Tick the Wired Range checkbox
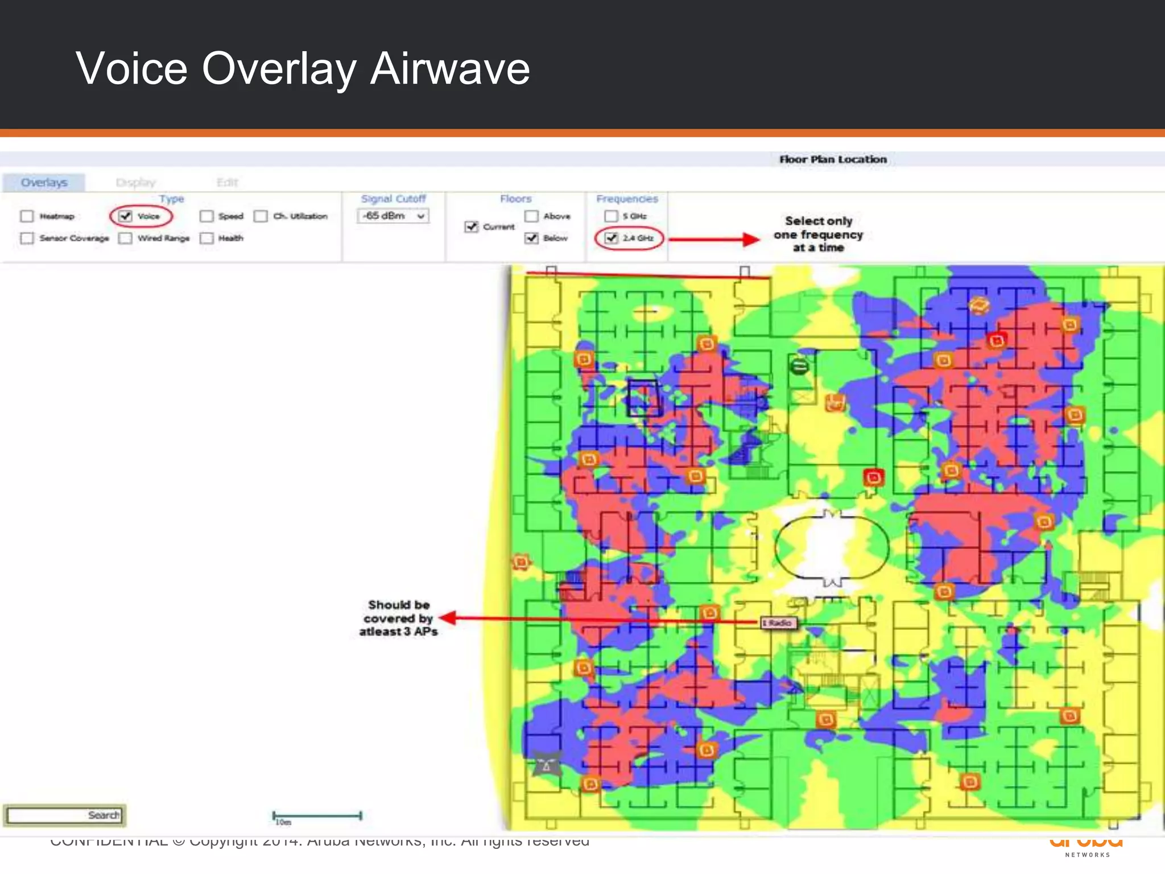The width and height of the screenshot is (1165, 874). pos(126,238)
